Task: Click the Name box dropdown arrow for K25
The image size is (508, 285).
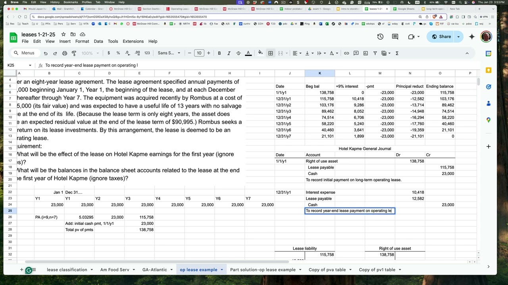Action: (x=30, y=65)
